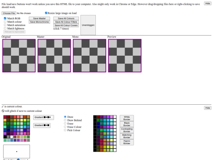
Task: Uncheck the Match RGB checkbox
Action: [5, 18]
